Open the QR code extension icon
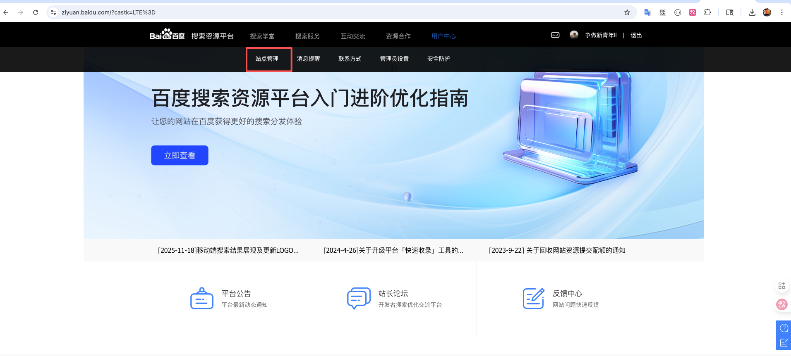 pyautogui.click(x=663, y=12)
